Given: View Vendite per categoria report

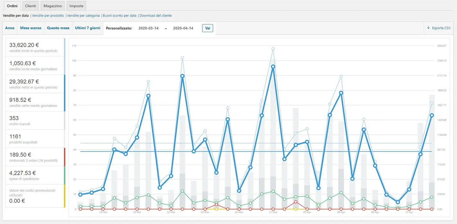Looking at the screenshot, I should (83, 15).
